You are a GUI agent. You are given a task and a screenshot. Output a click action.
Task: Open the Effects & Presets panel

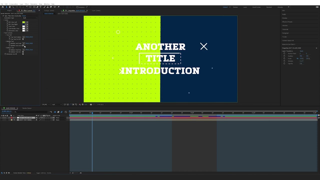[287, 22]
